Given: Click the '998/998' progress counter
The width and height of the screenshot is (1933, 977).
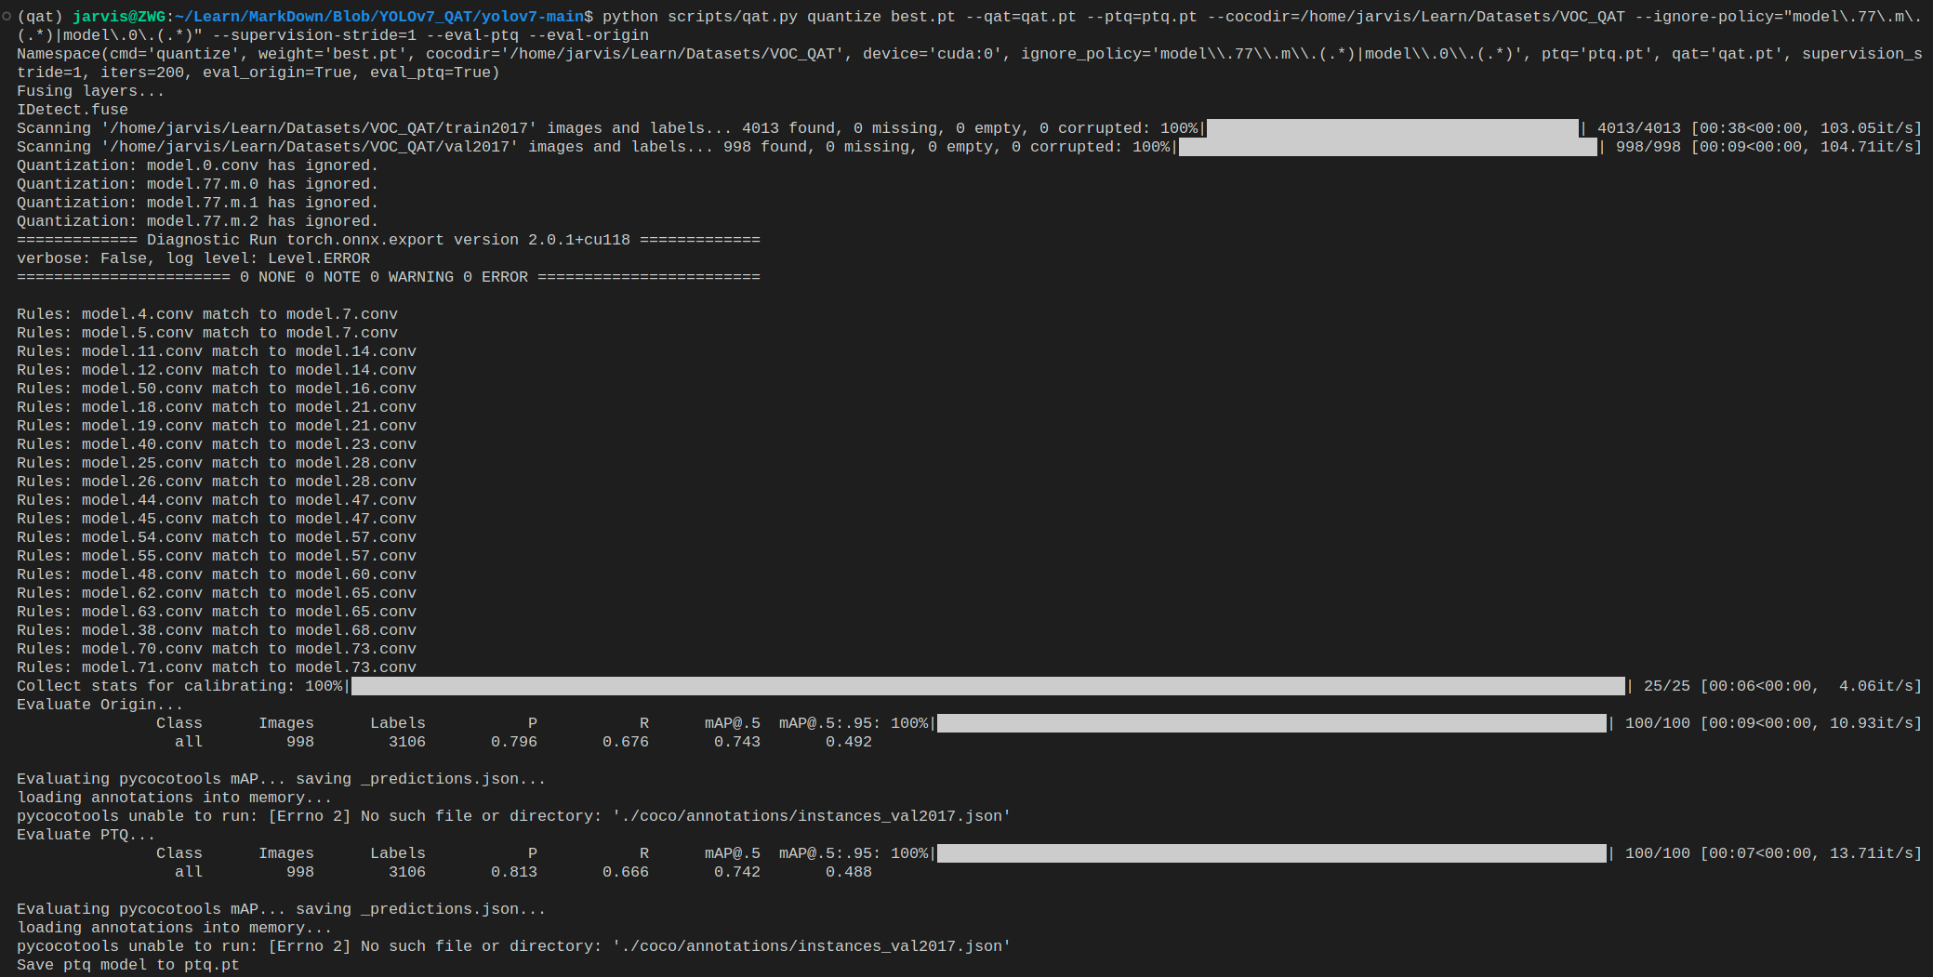Looking at the screenshot, I should click(x=1648, y=147).
